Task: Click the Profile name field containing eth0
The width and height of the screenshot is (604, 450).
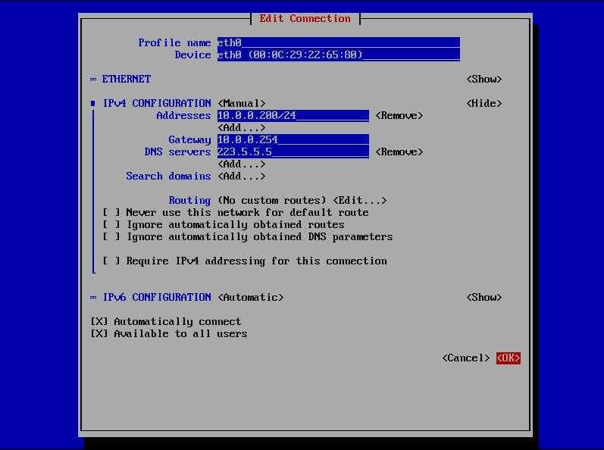Action: (x=338, y=42)
